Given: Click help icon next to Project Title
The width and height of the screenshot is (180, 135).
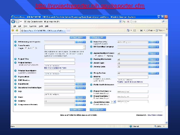Looking at the screenshot, I should [x=15, y=59].
